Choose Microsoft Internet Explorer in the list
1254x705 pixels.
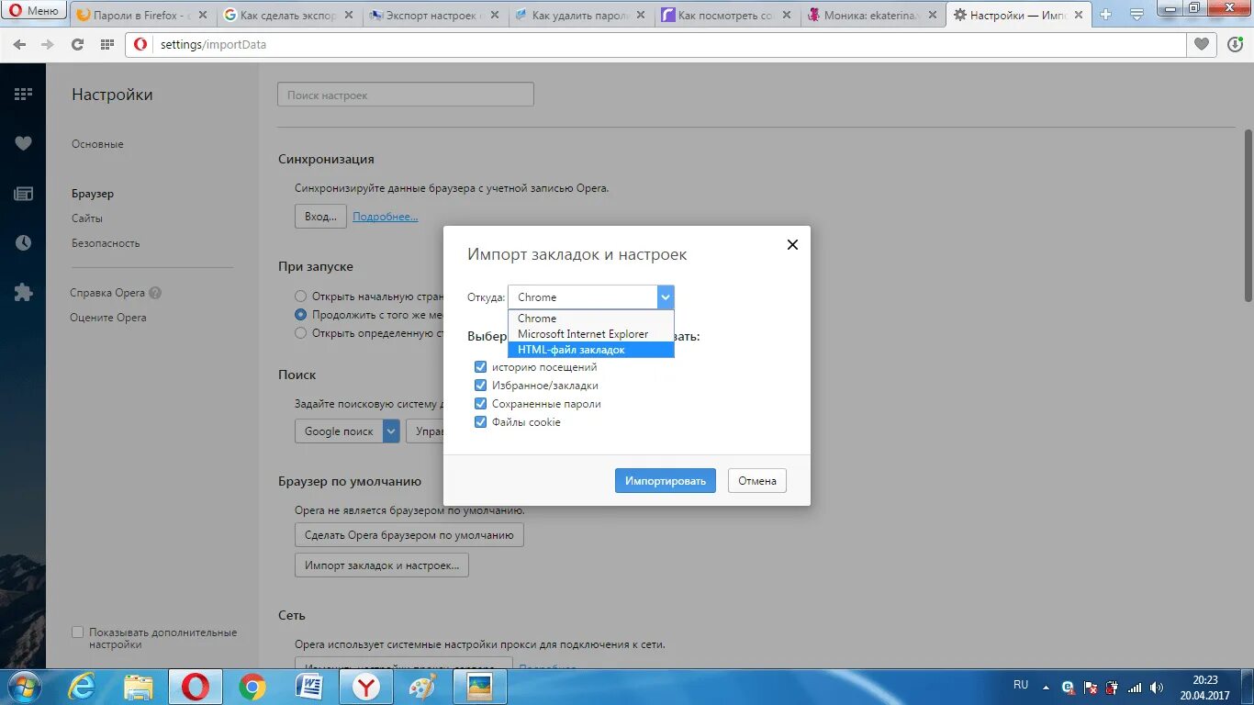[590, 334]
